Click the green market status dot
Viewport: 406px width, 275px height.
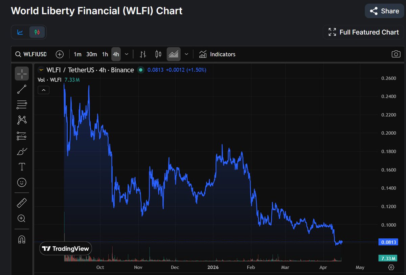141,70
